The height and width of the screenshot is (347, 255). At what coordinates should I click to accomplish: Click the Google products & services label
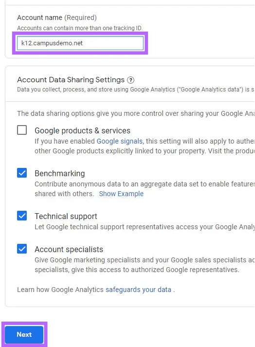point(82,130)
